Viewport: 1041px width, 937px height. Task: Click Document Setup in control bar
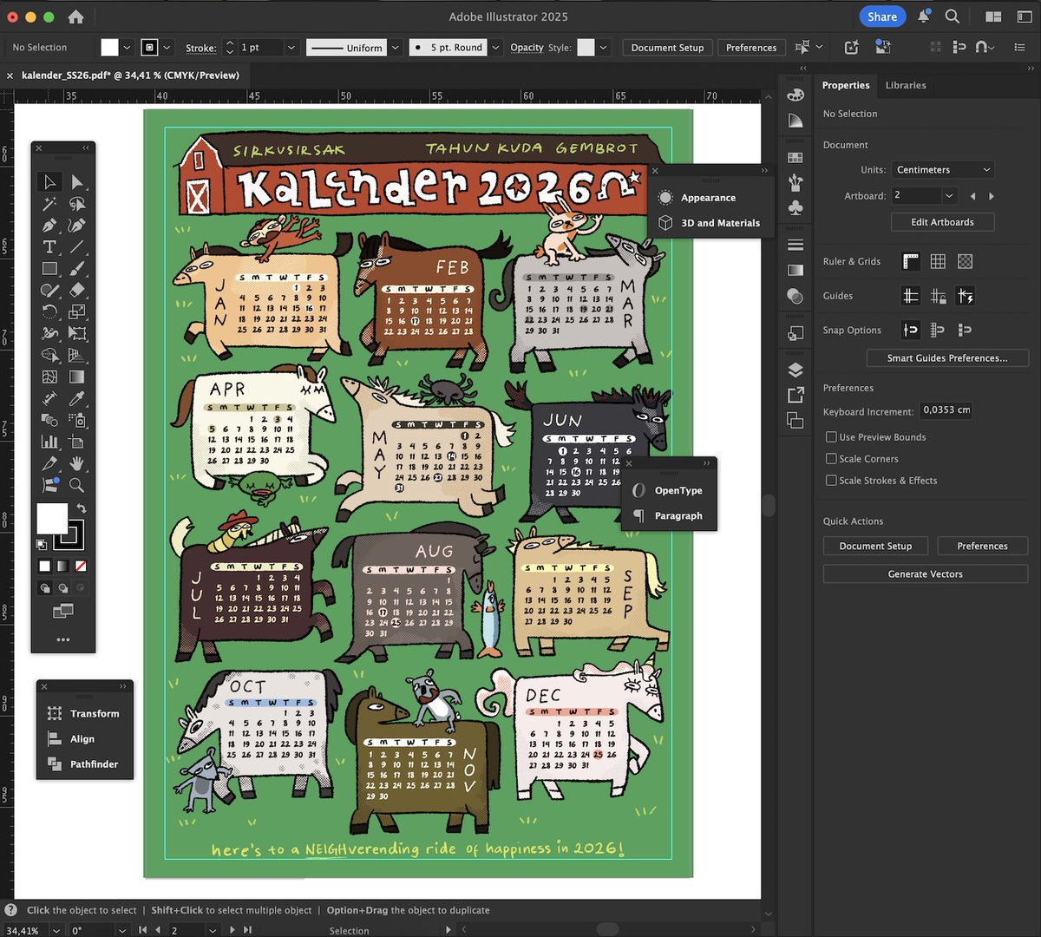pyautogui.click(x=667, y=48)
